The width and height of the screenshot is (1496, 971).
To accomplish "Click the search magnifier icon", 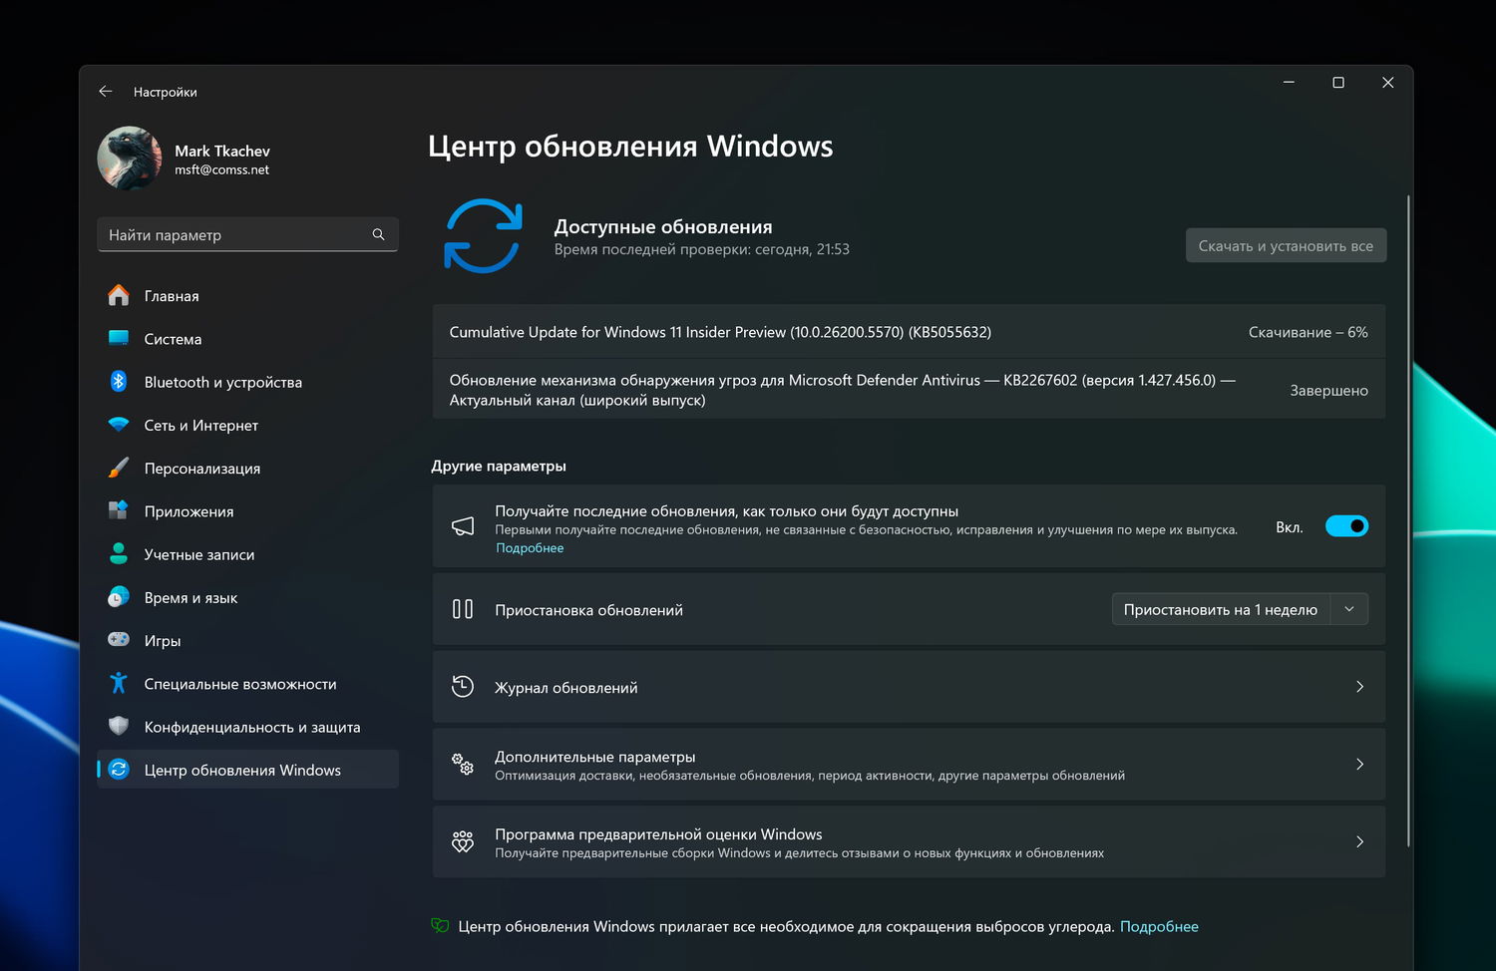I will 378,234.
